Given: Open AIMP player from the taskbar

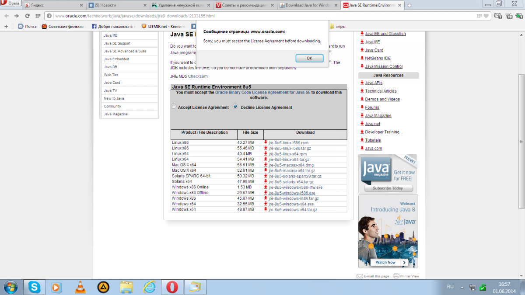Looking at the screenshot, I should (x=103, y=287).
